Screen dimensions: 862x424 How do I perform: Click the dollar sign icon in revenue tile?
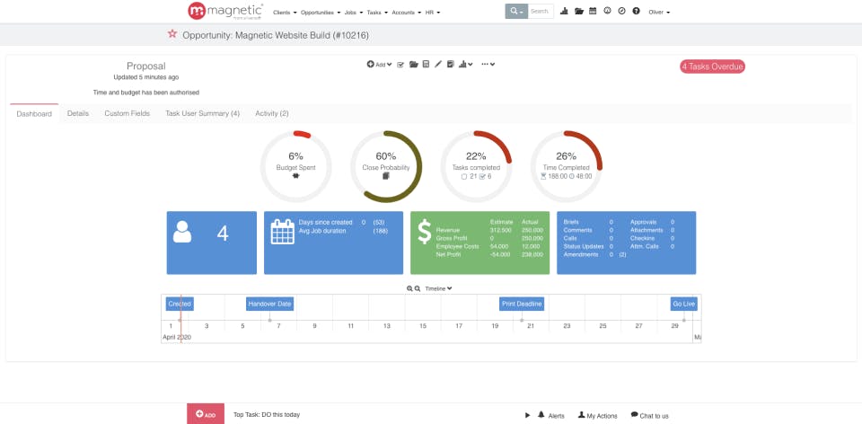pos(424,232)
